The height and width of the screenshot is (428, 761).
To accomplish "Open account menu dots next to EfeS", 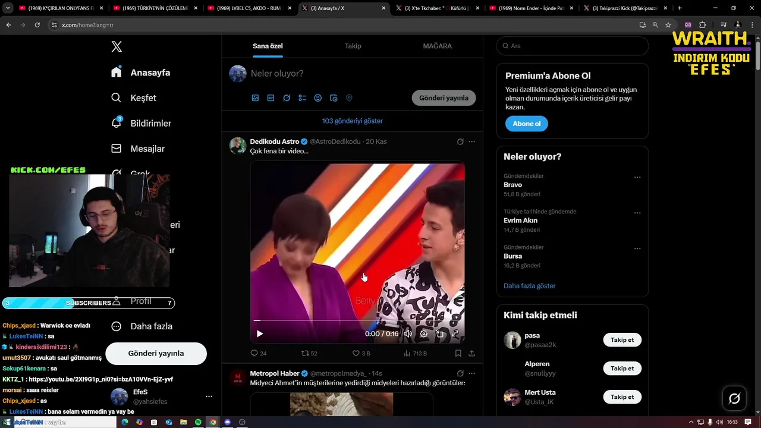I will coord(209,396).
